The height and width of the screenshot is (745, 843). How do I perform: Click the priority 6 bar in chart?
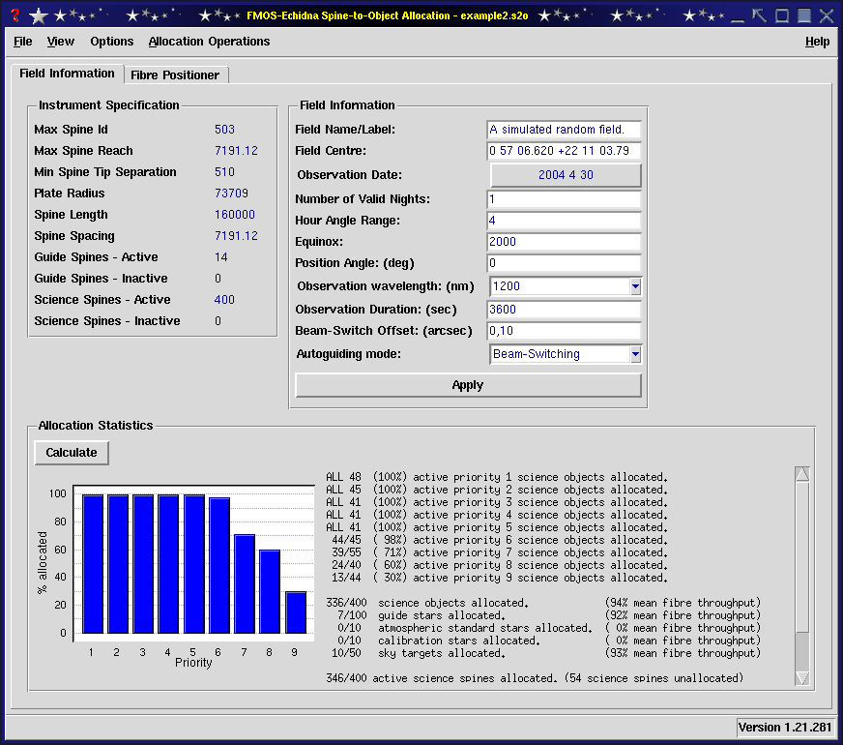219,565
